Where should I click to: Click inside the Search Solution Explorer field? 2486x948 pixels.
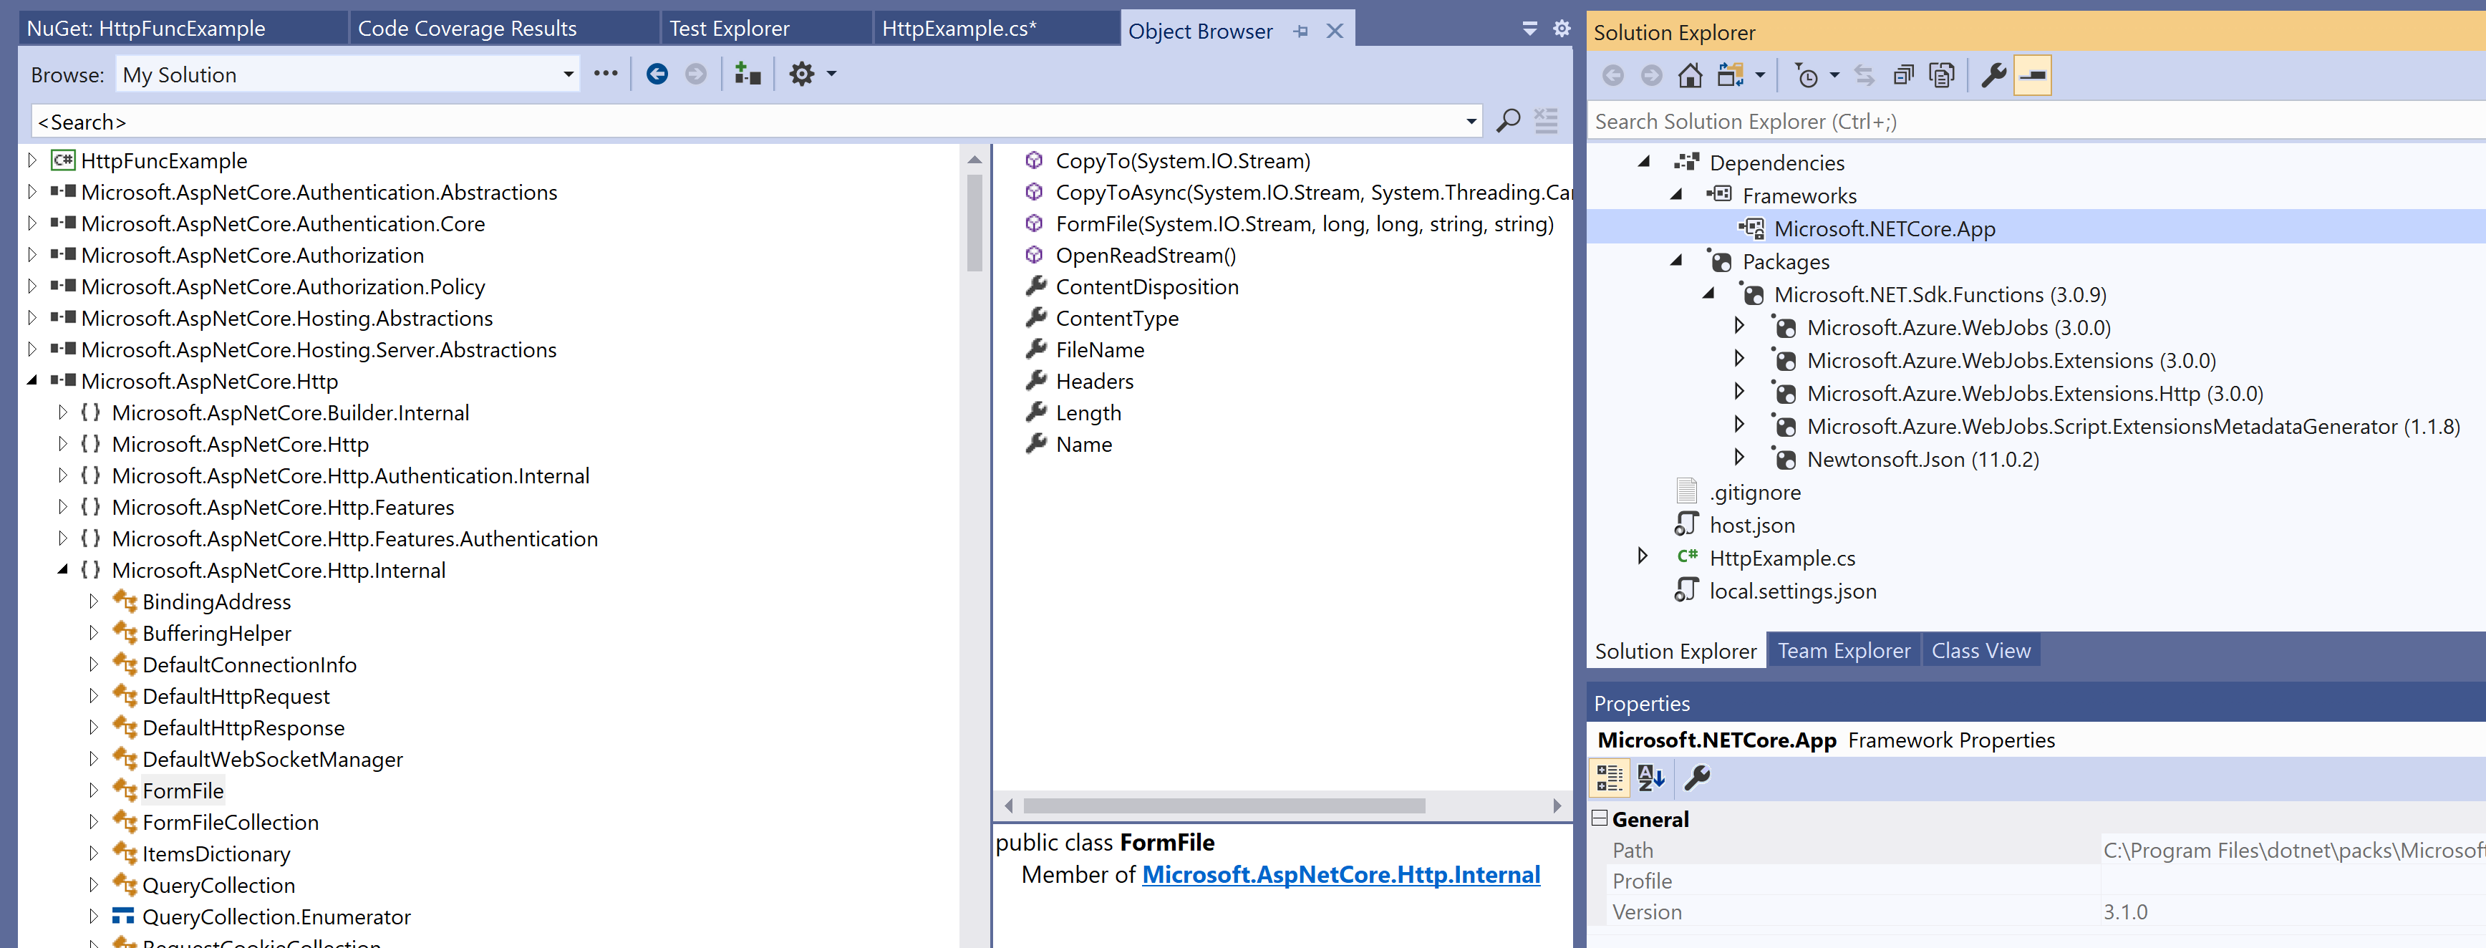[x=1834, y=121]
